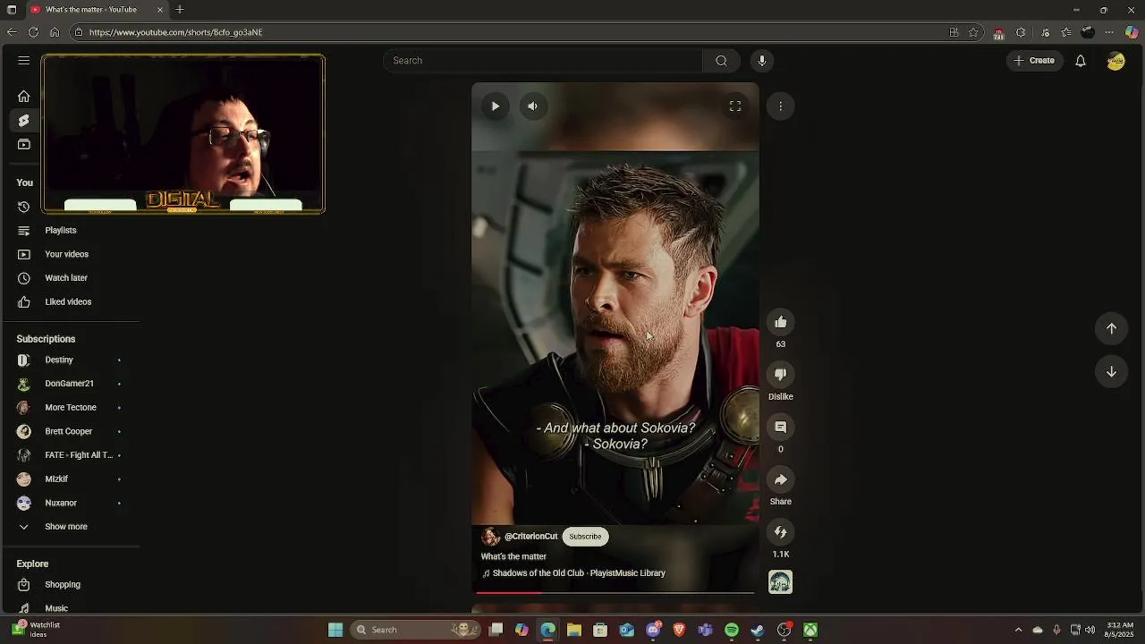Click the browser back button
Viewport: 1145px width, 644px height.
pos(12,32)
